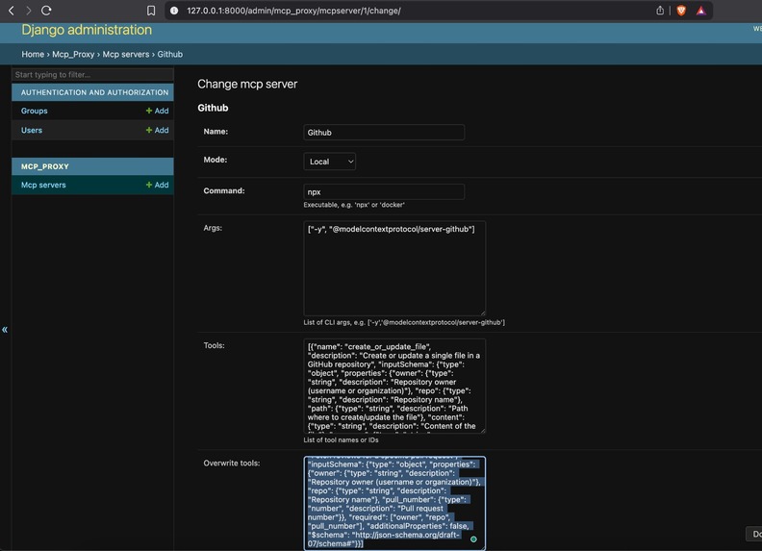The width and height of the screenshot is (762, 551).
Task: Reload the page with refresh icon
Action: coord(46,11)
